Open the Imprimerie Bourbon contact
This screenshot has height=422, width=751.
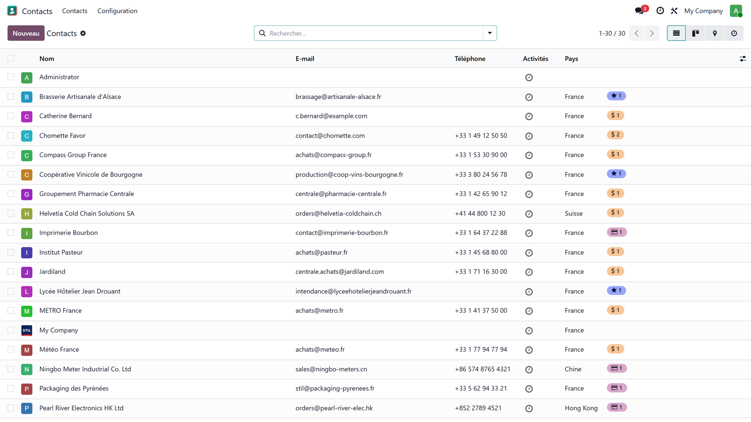(x=69, y=233)
